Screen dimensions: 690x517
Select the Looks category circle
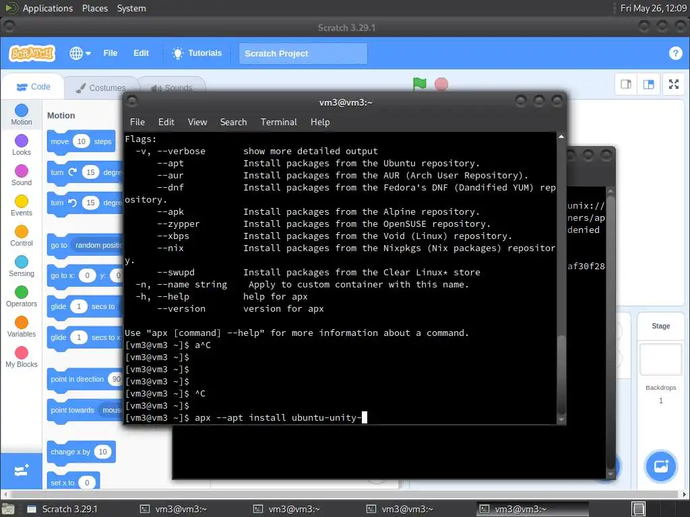[x=21, y=141]
